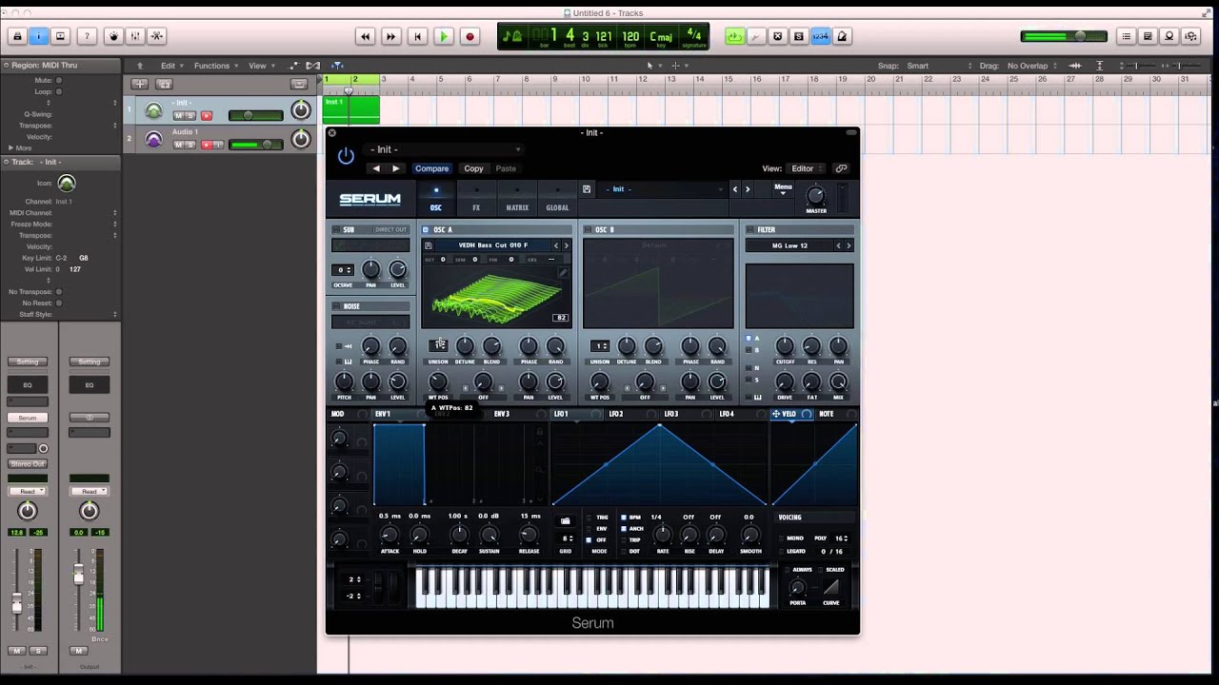Open the Smart Controls button
Image resolution: width=1219 pixels, height=685 pixels.
[x=113, y=36]
